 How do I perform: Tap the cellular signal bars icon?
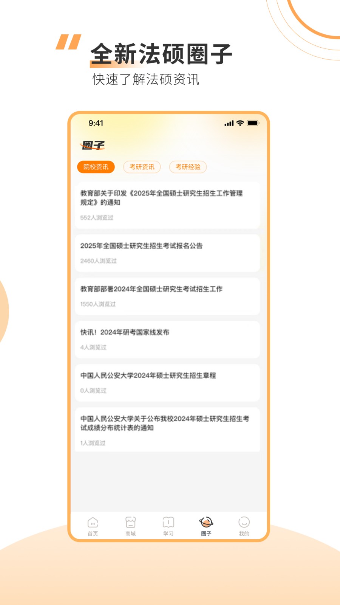pos(229,123)
